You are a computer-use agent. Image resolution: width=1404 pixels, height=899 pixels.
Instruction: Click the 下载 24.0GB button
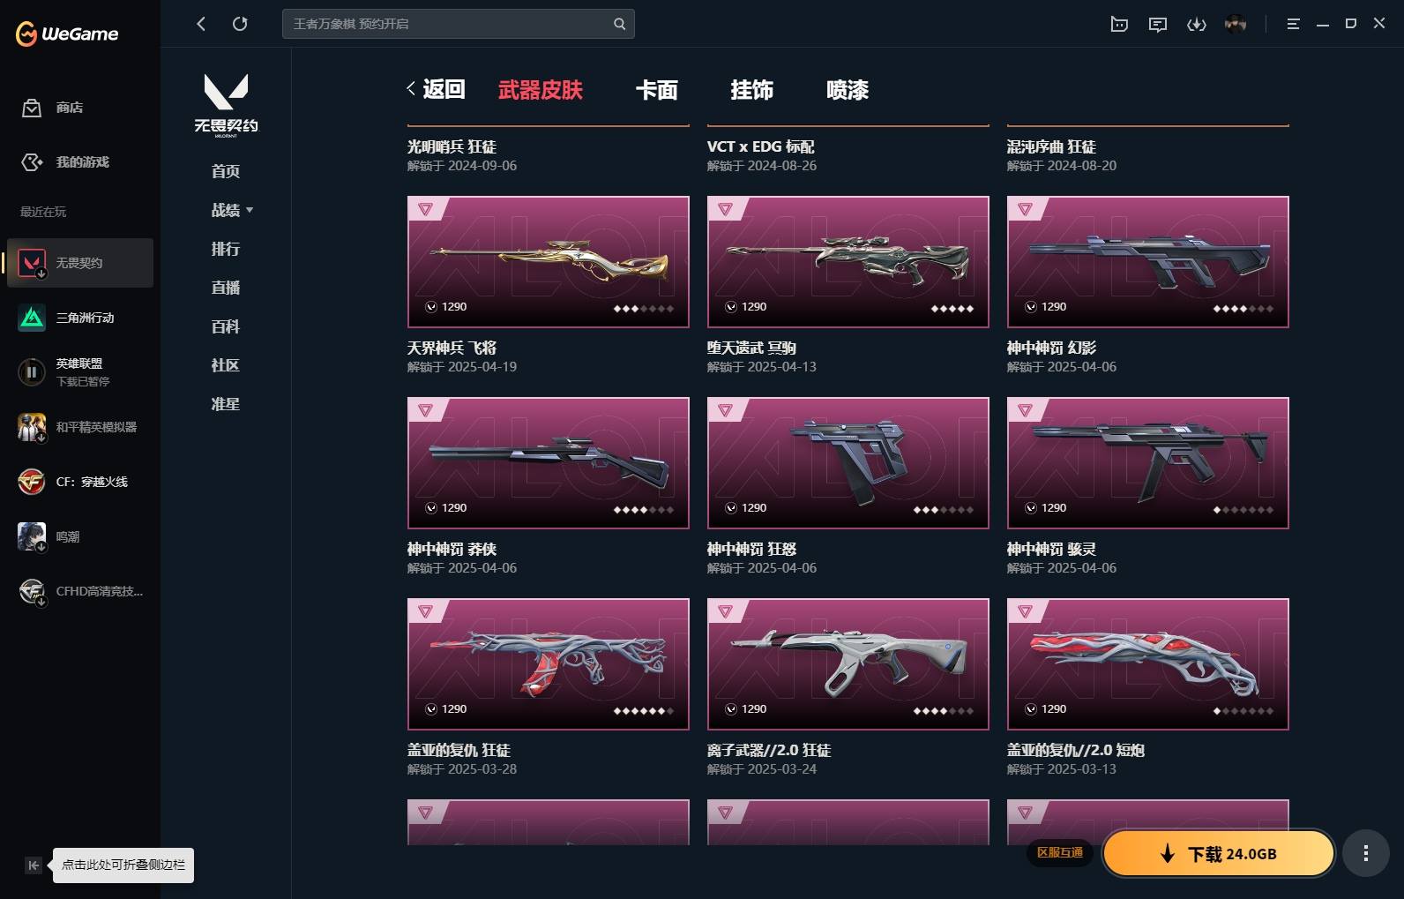(x=1219, y=853)
